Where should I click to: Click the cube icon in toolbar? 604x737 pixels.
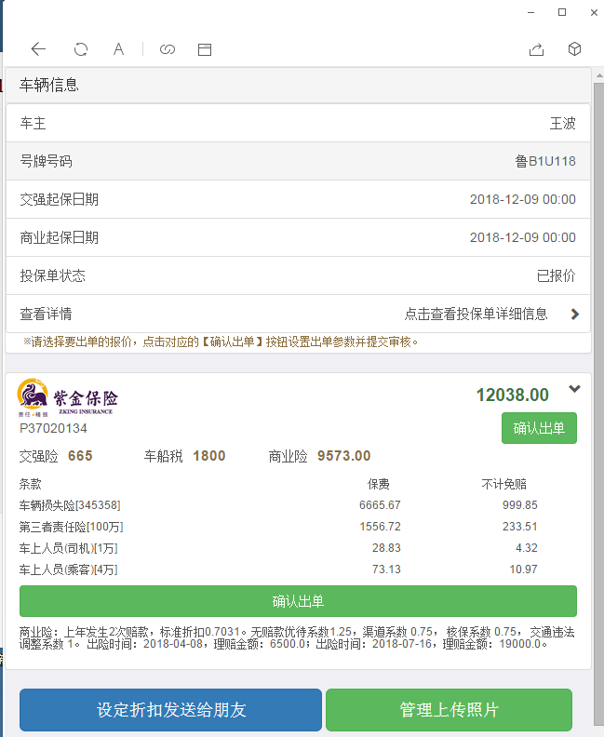[575, 49]
